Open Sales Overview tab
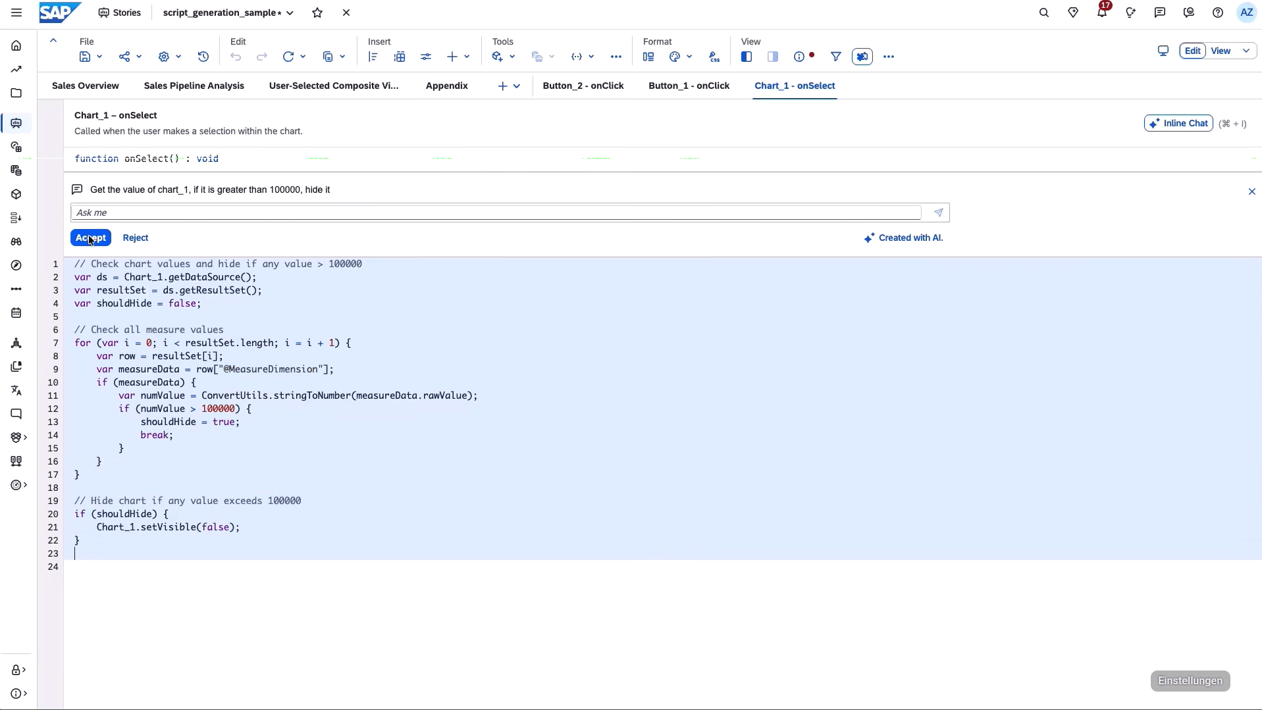The image size is (1262, 710). (86, 86)
